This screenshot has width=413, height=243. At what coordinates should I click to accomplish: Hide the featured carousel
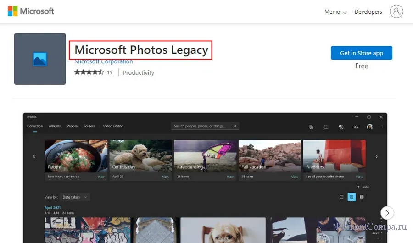tap(363, 187)
